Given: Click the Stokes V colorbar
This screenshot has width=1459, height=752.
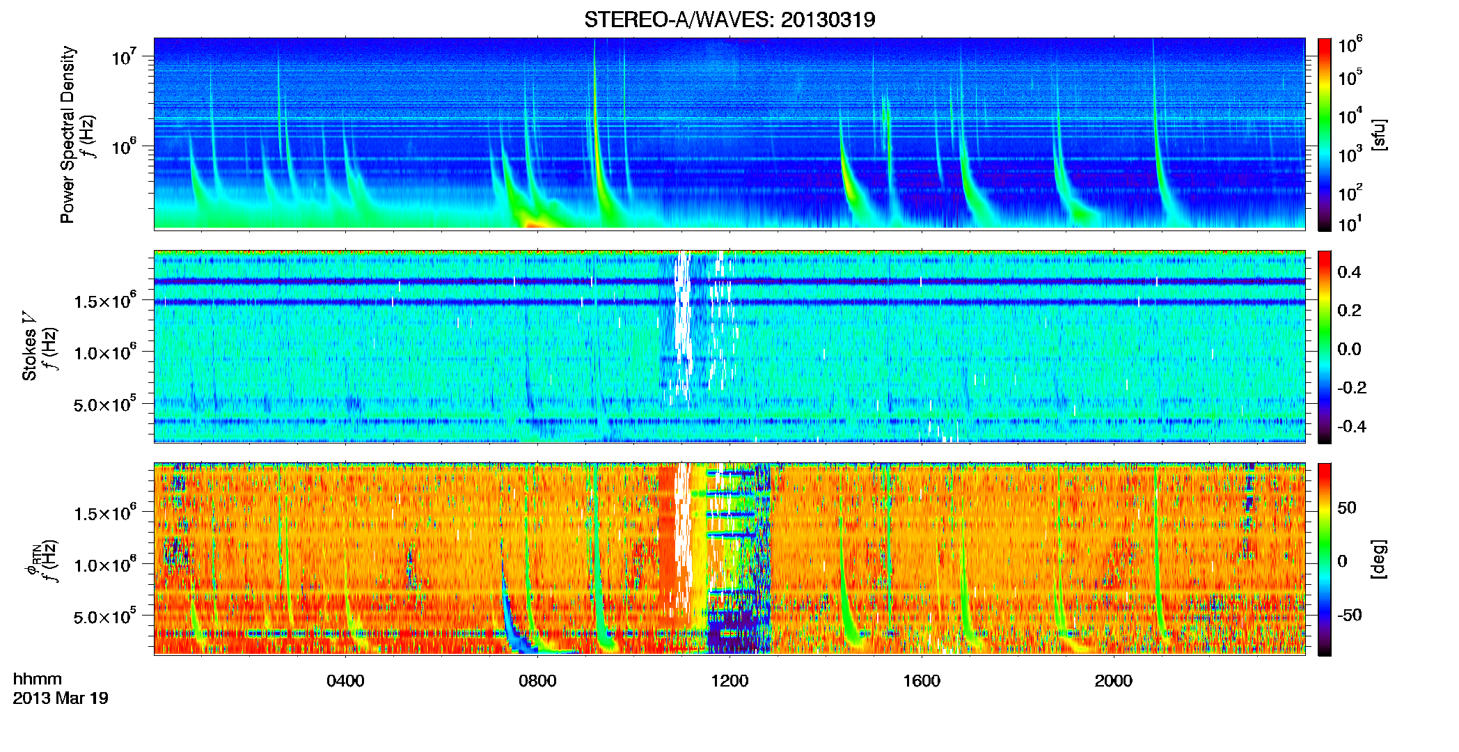Looking at the screenshot, I should coord(1325,347).
